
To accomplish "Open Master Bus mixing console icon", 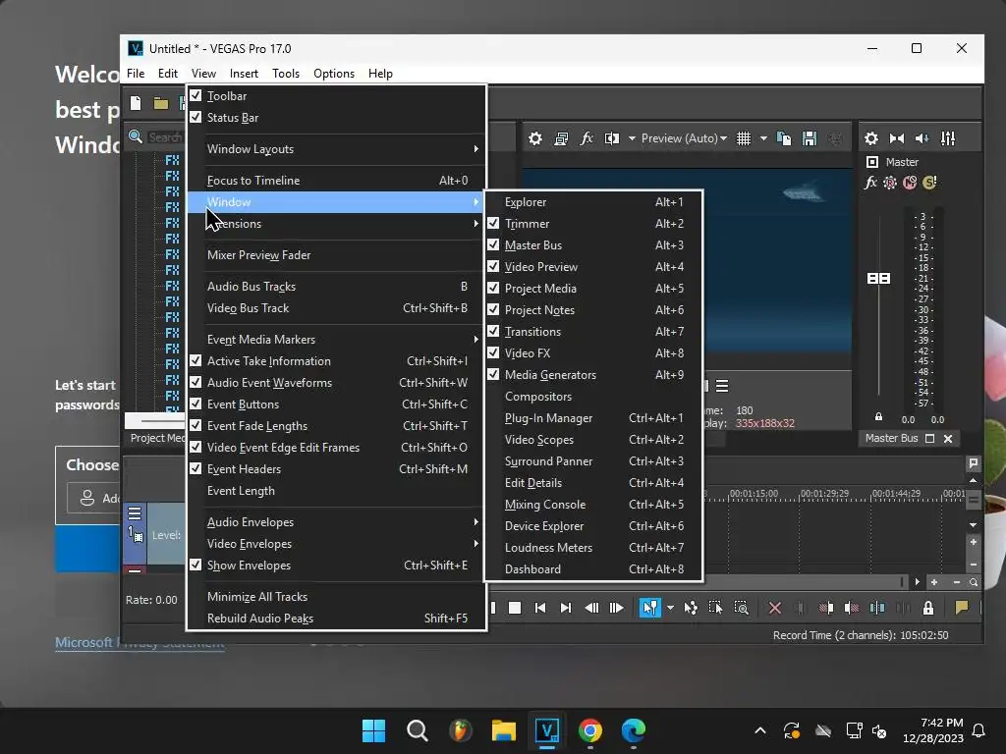I will [x=948, y=138].
